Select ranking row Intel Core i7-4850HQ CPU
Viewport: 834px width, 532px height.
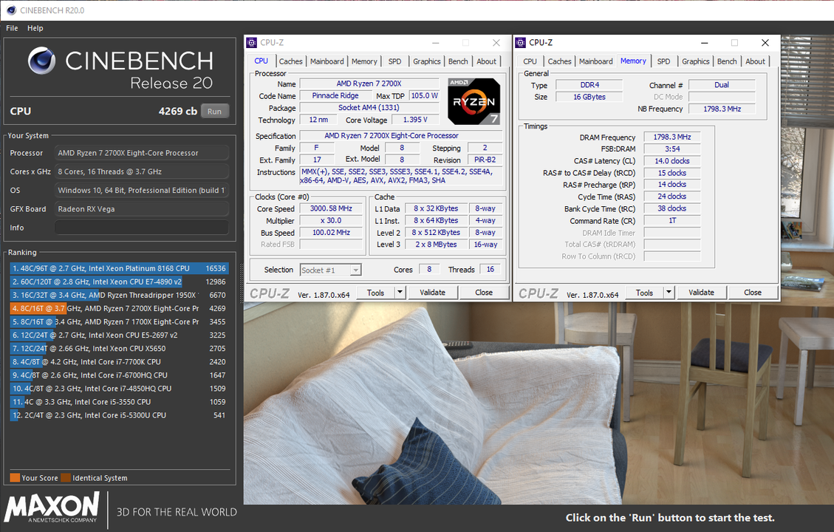point(120,389)
